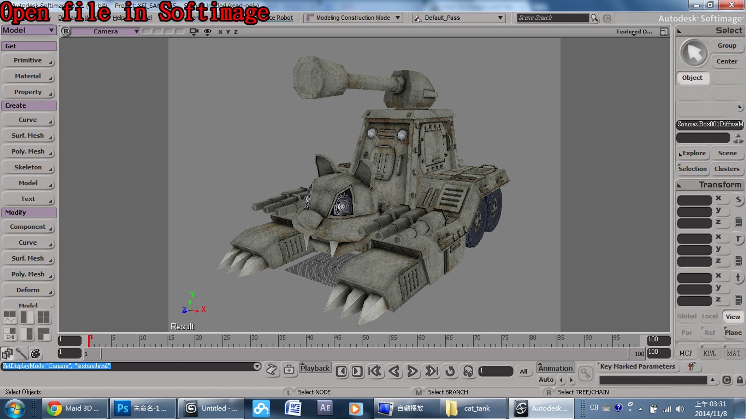Jump to the last frame
This screenshot has height=419, width=746.
[x=431, y=372]
